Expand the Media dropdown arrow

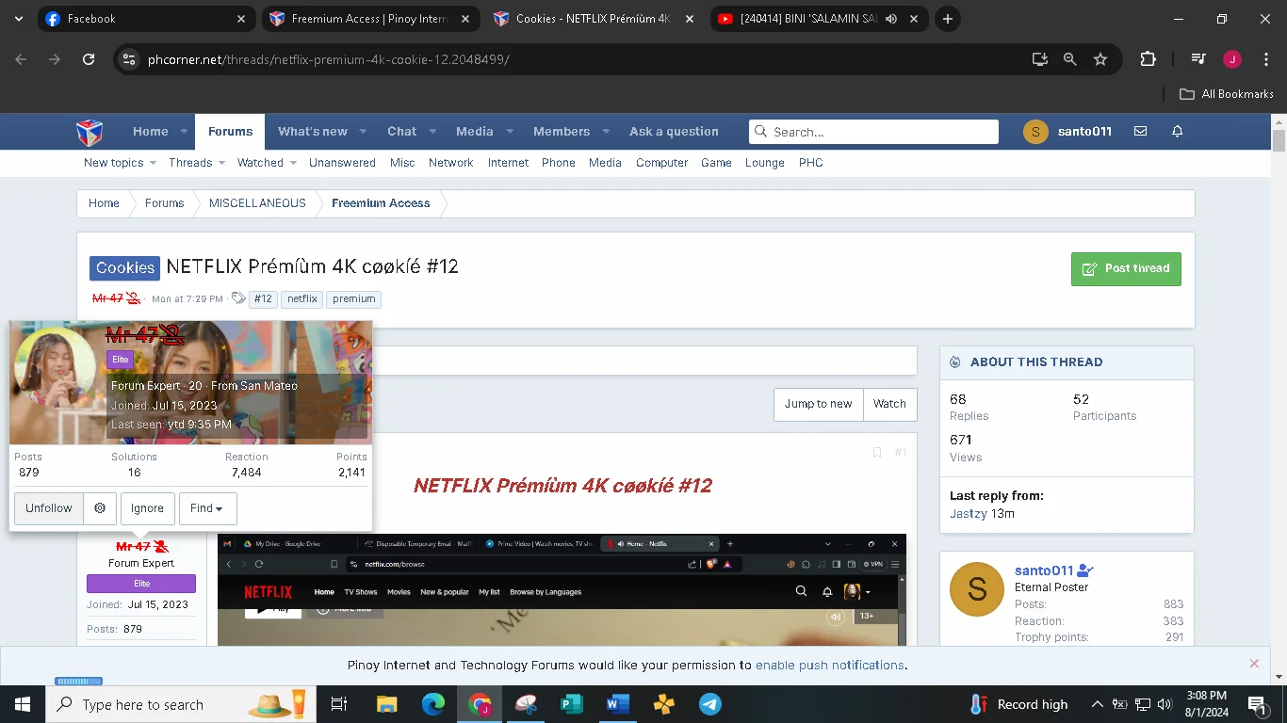(509, 132)
